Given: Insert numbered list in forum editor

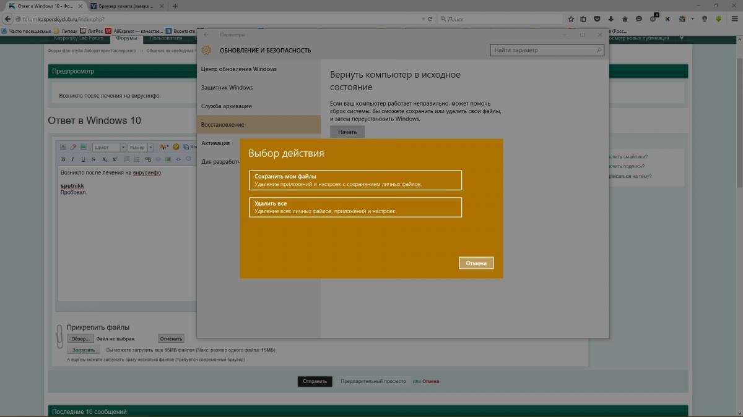Looking at the screenshot, I should 138,159.
